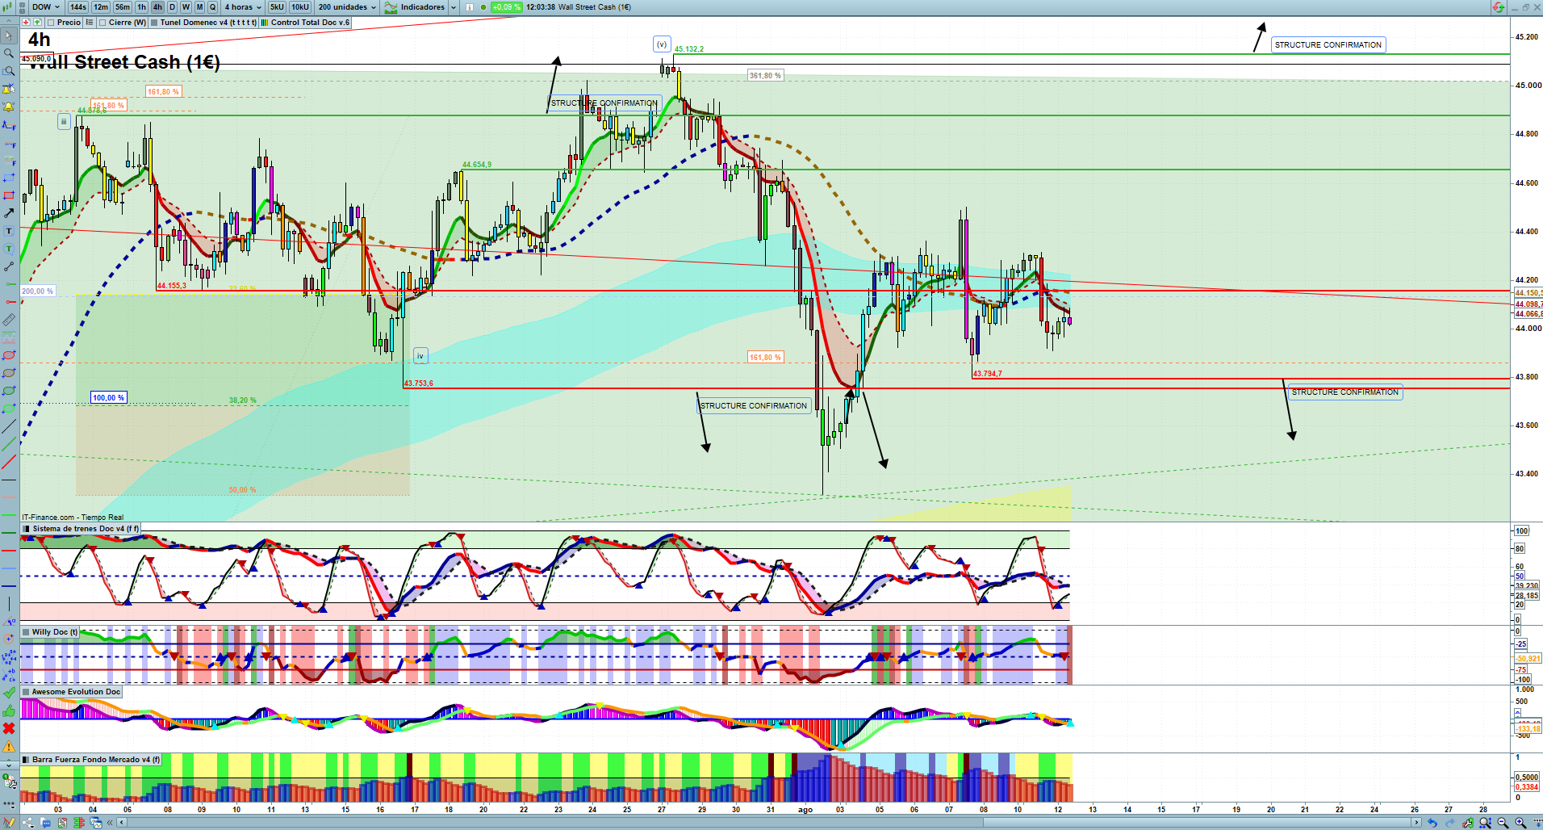The height and width of the screenshot is (830, 1543).
Task: Click the alert bell icon
Action: pos(9,107)
